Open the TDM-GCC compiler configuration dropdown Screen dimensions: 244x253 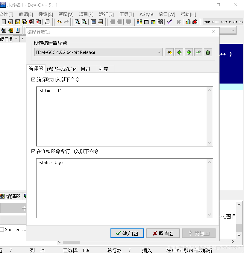click(98, 52)
